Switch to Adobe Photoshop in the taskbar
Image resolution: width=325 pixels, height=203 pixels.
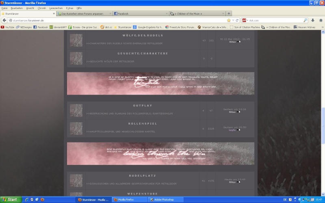(x=165, y=200)
